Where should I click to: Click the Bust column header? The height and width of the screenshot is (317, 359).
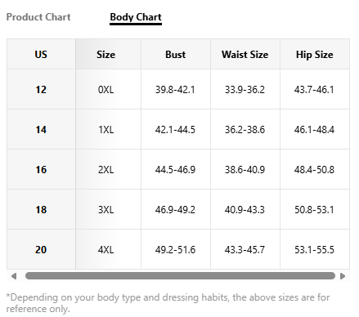click(x=176, y=54)
